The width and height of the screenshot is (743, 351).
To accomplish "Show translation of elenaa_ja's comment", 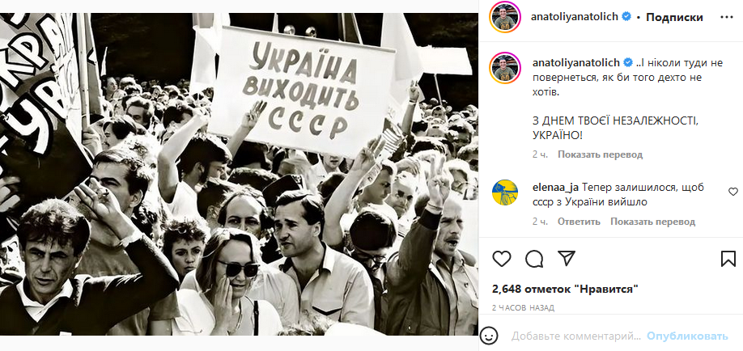I will point(652,222).
